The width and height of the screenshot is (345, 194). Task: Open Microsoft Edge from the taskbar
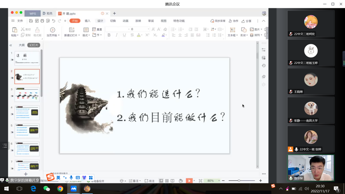click(x=33, y=189)
